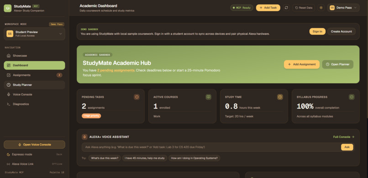Viewport: 368px width, 178px height.
Task: Click the Palette 18 label
Action: click(57, 173)
